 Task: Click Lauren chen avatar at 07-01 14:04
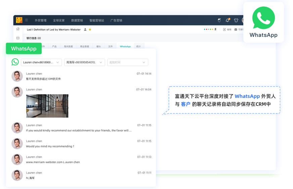click(17, 92)
